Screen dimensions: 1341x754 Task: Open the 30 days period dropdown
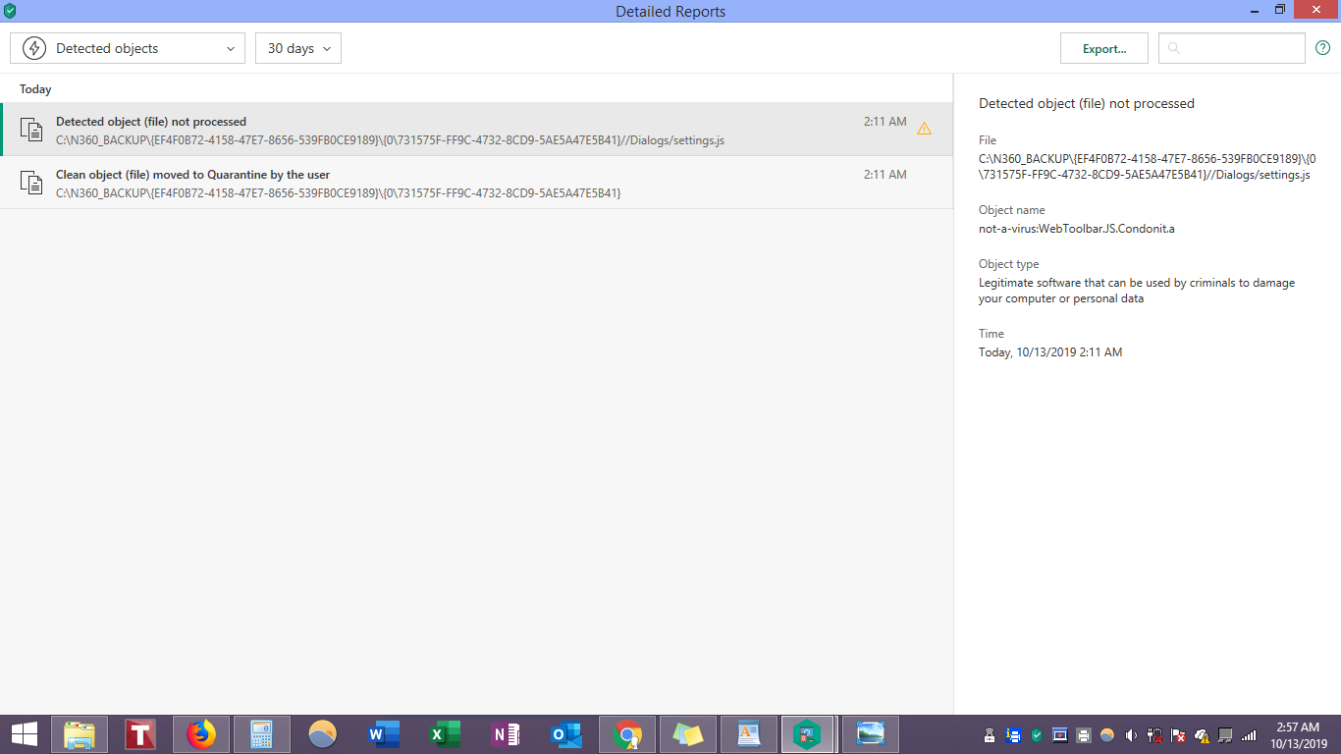(x=298, y=48)
